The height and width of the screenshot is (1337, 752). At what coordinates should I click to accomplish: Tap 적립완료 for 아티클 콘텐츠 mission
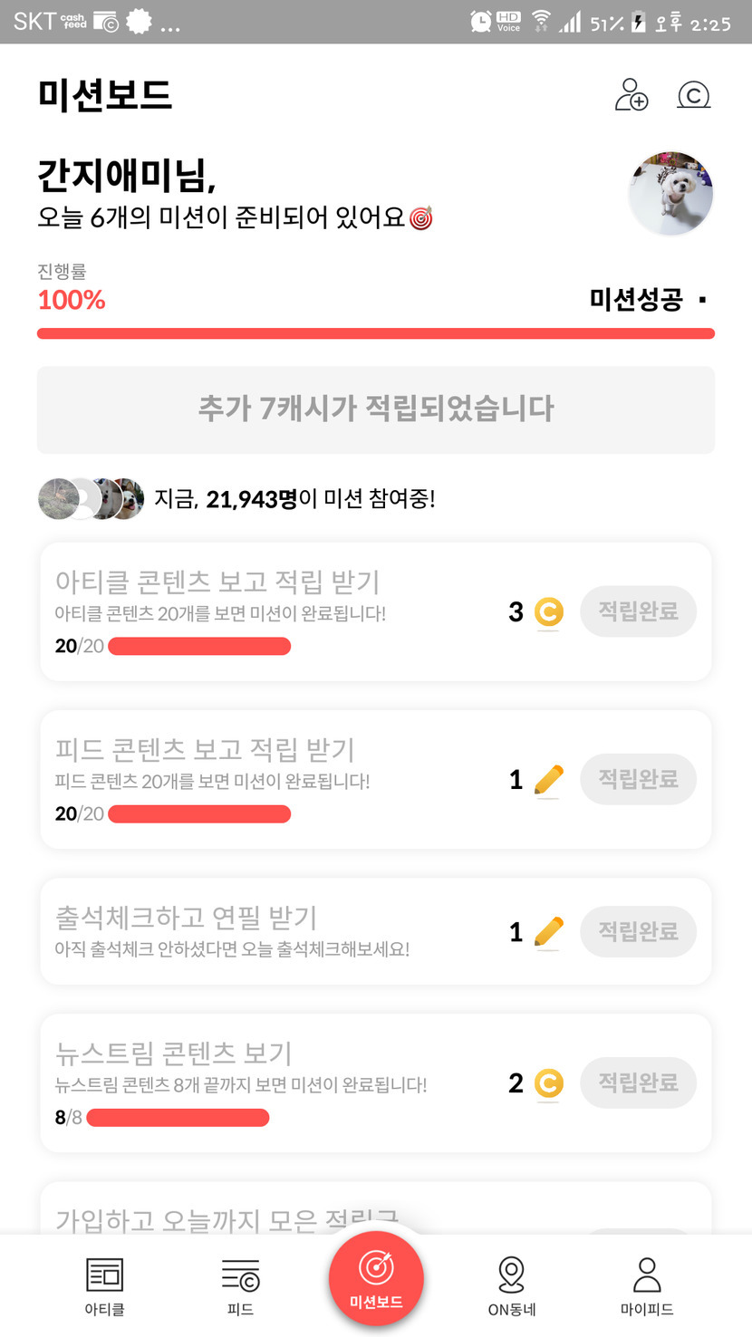[x=638, y=611]
